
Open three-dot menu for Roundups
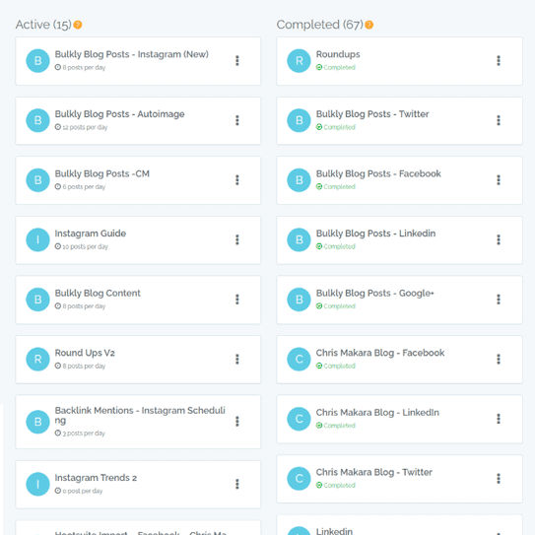point(499,61)
